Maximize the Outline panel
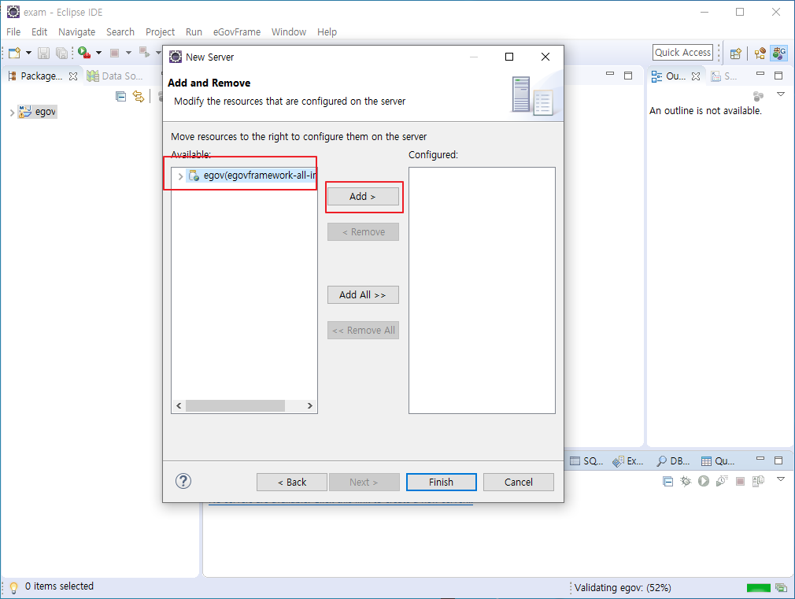The width and height of the screenshot is (795, 599). pos(778,76)
